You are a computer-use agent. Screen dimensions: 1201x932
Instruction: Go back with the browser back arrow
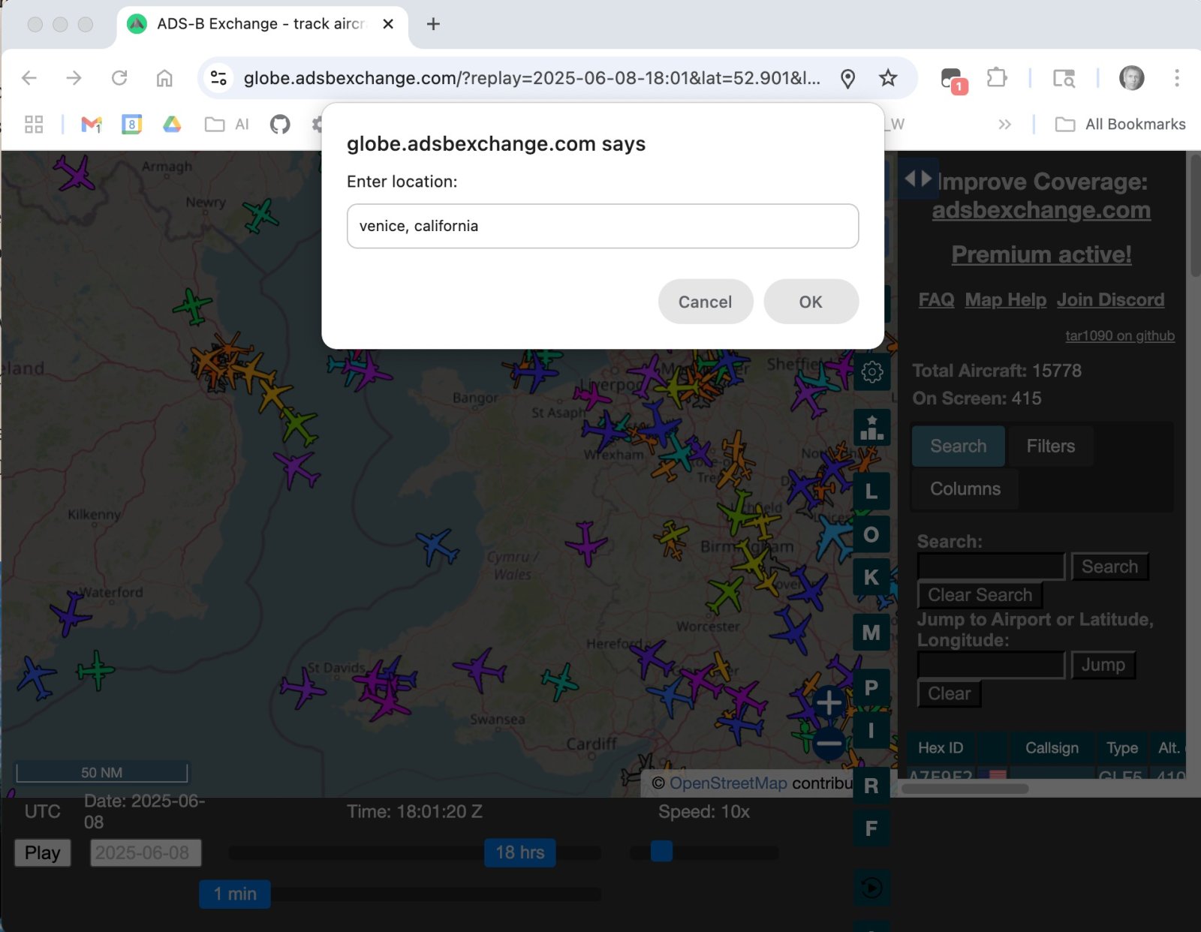(29, 78)
